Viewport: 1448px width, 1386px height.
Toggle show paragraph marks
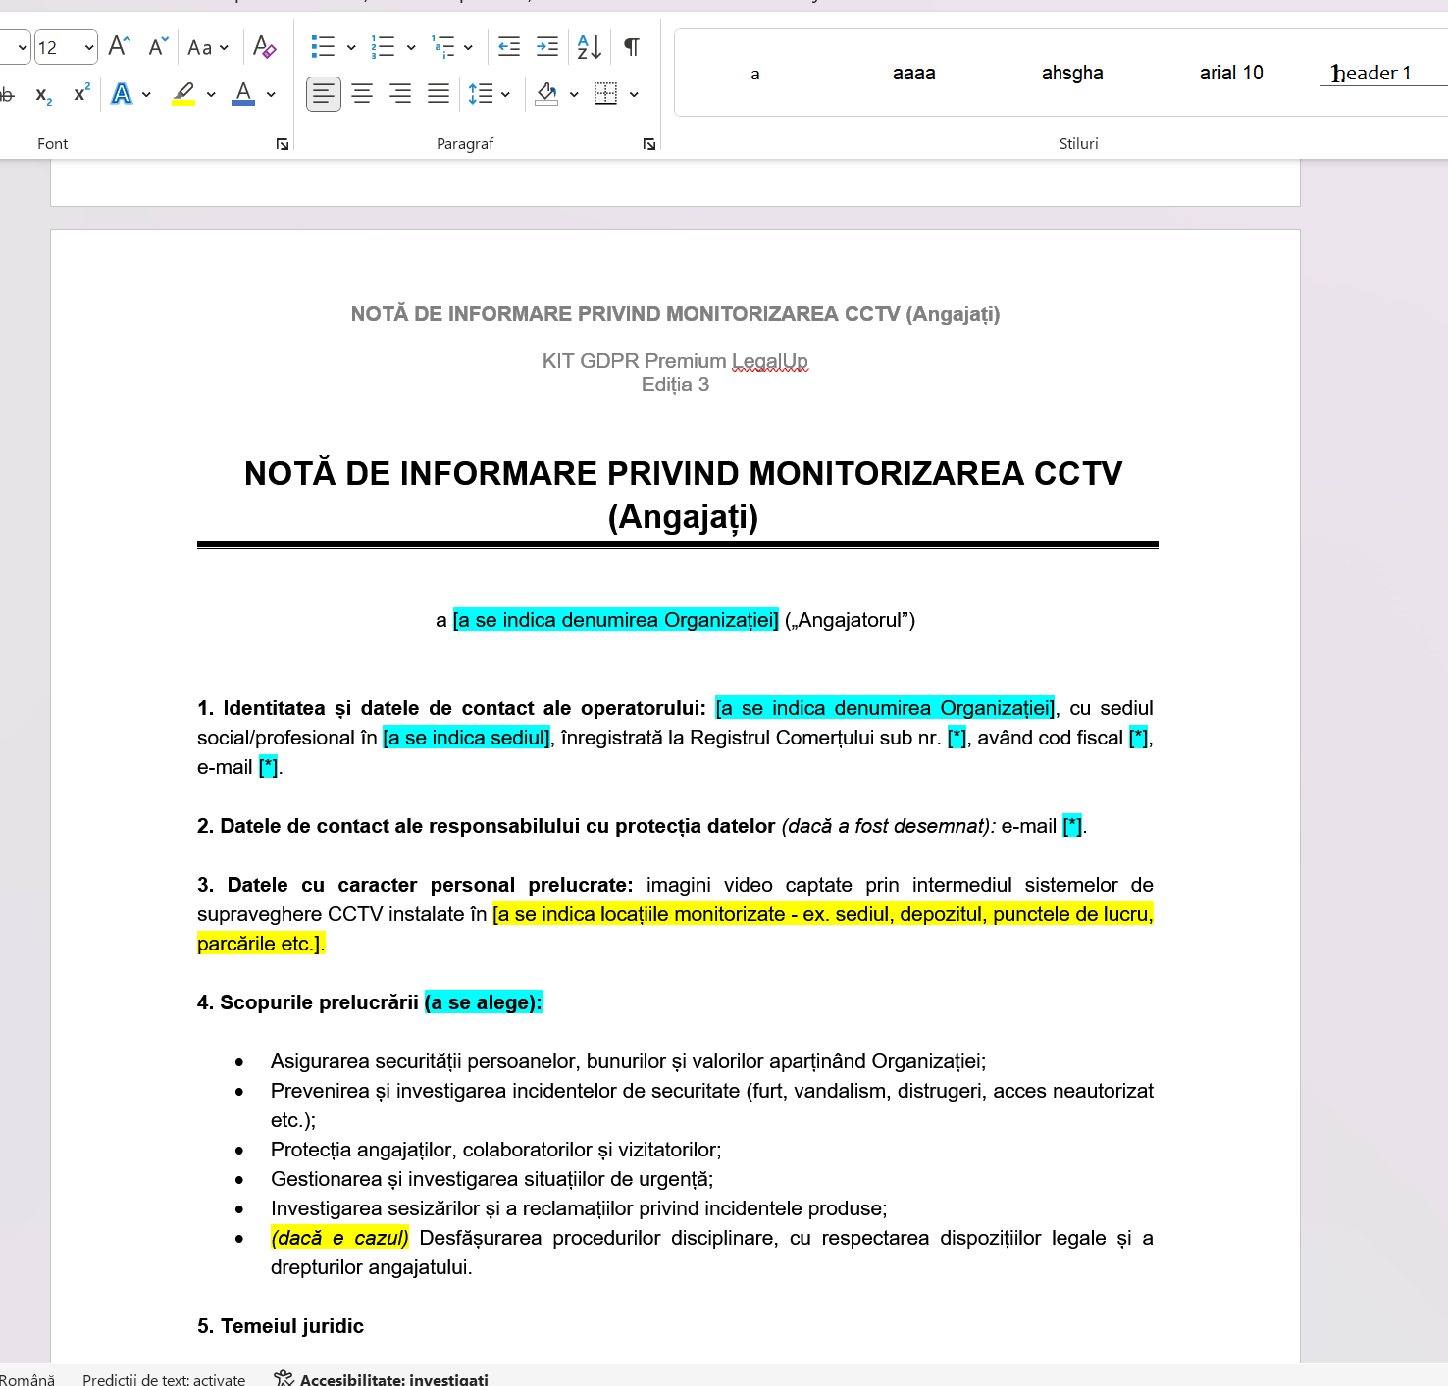pos(632,46)
